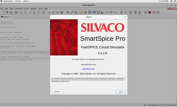Open settings sliders icon in toolbar
Viewport: 177px width, 107px height.
click(154, 12)
